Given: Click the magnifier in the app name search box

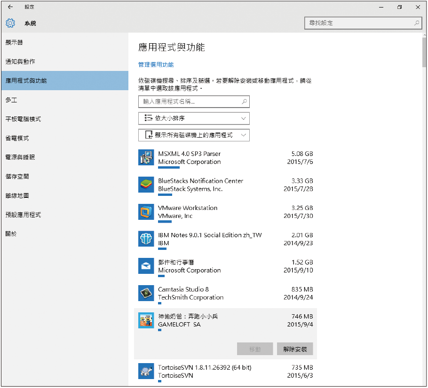Looking at the screenshot, I should tap(244, 101).
